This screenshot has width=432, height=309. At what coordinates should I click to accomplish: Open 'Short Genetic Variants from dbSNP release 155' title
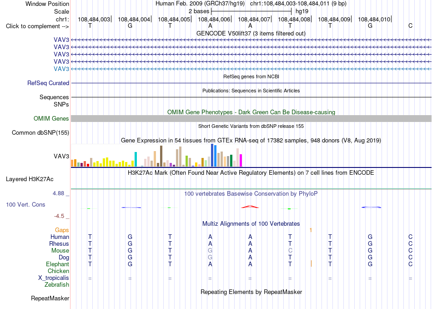pos(251,126)
